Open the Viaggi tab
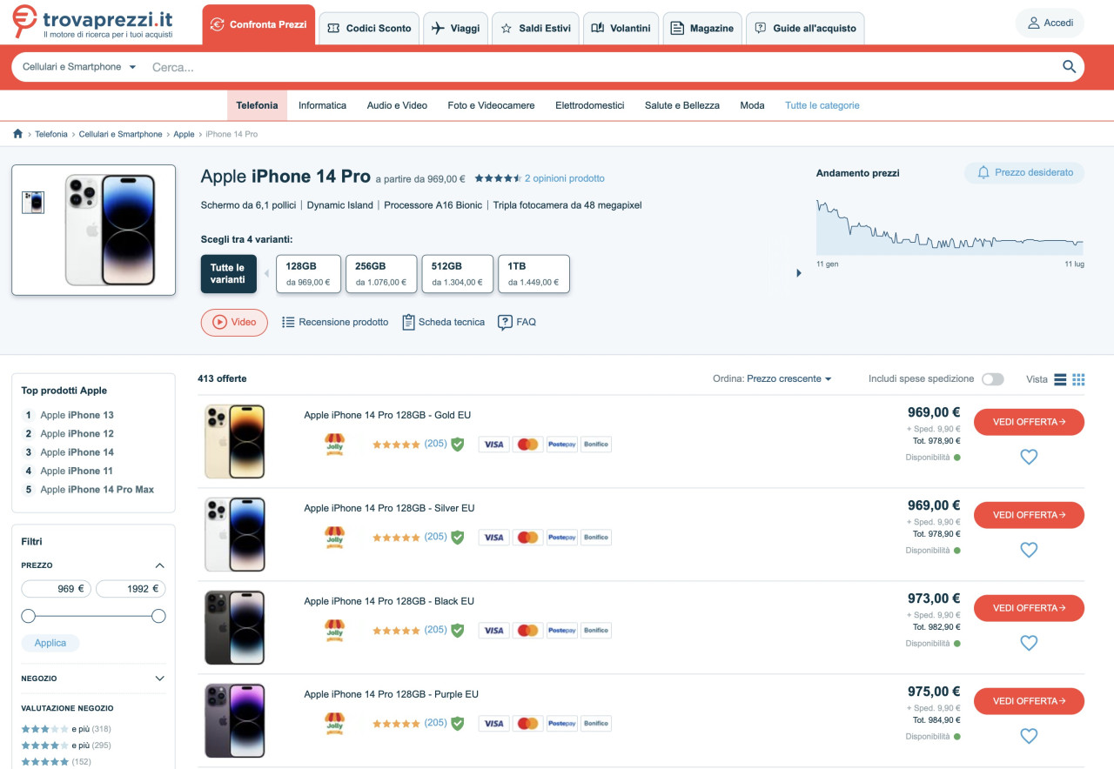 [456, 28]
